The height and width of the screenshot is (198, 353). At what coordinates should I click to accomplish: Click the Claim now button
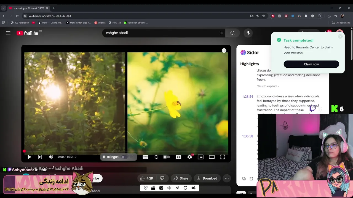tap(311, 64)
